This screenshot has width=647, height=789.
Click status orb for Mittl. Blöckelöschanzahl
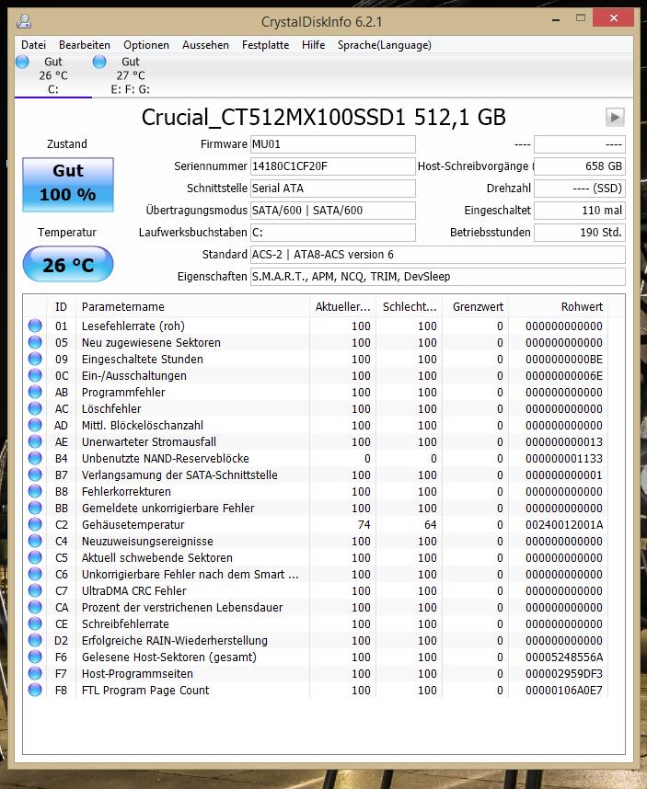pyautogui.click(x=35, y=425)
